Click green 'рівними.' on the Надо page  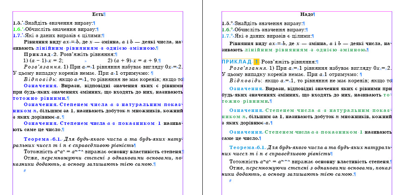tap(256, 101)
